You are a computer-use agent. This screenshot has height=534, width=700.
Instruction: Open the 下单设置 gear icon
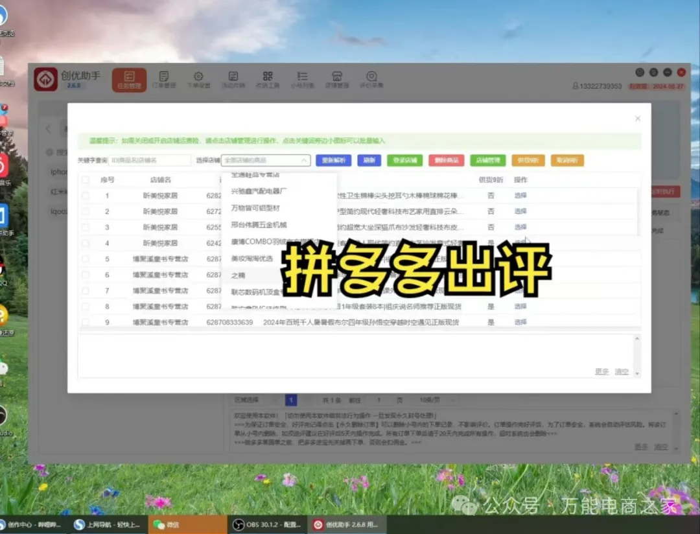pyautogui.click(x=198, y=79)
